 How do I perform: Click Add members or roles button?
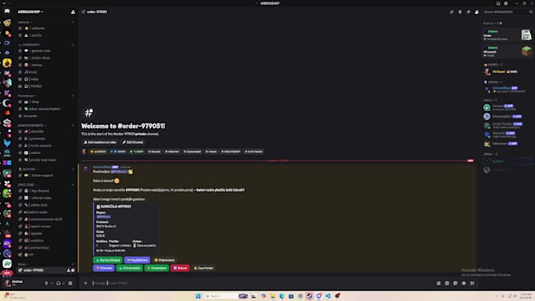(100, 142)
